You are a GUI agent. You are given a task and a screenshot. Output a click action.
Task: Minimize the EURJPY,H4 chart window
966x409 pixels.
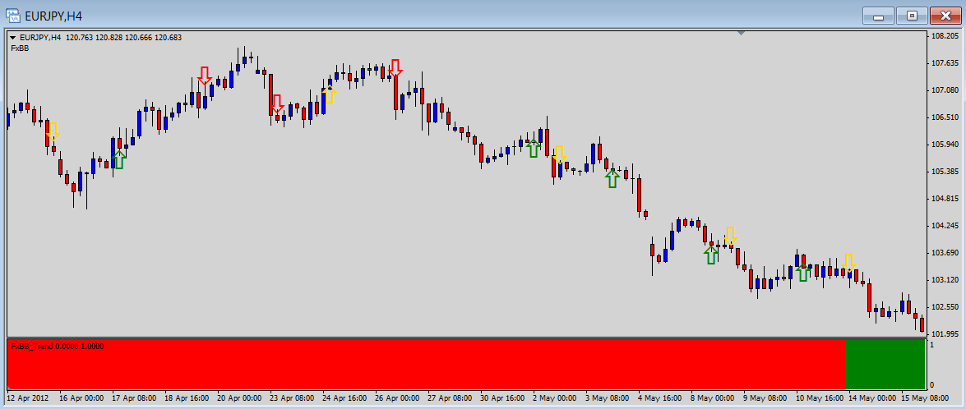pos(878,16)
